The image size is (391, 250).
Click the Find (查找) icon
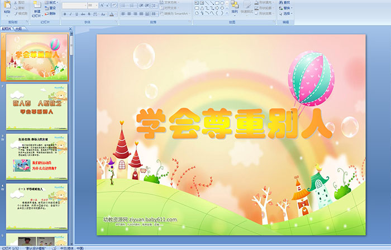(285, 2)
